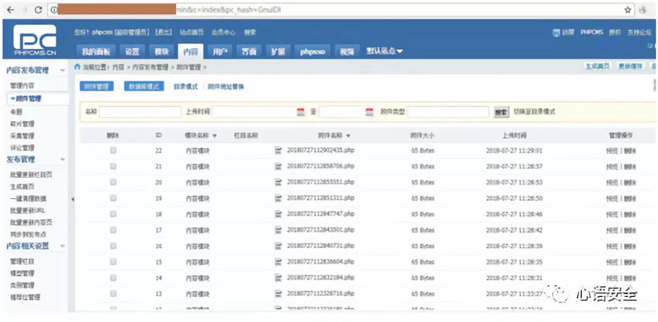Open the 默认站点 site dropdown
The image size is (658, 322).
point(384,51)
